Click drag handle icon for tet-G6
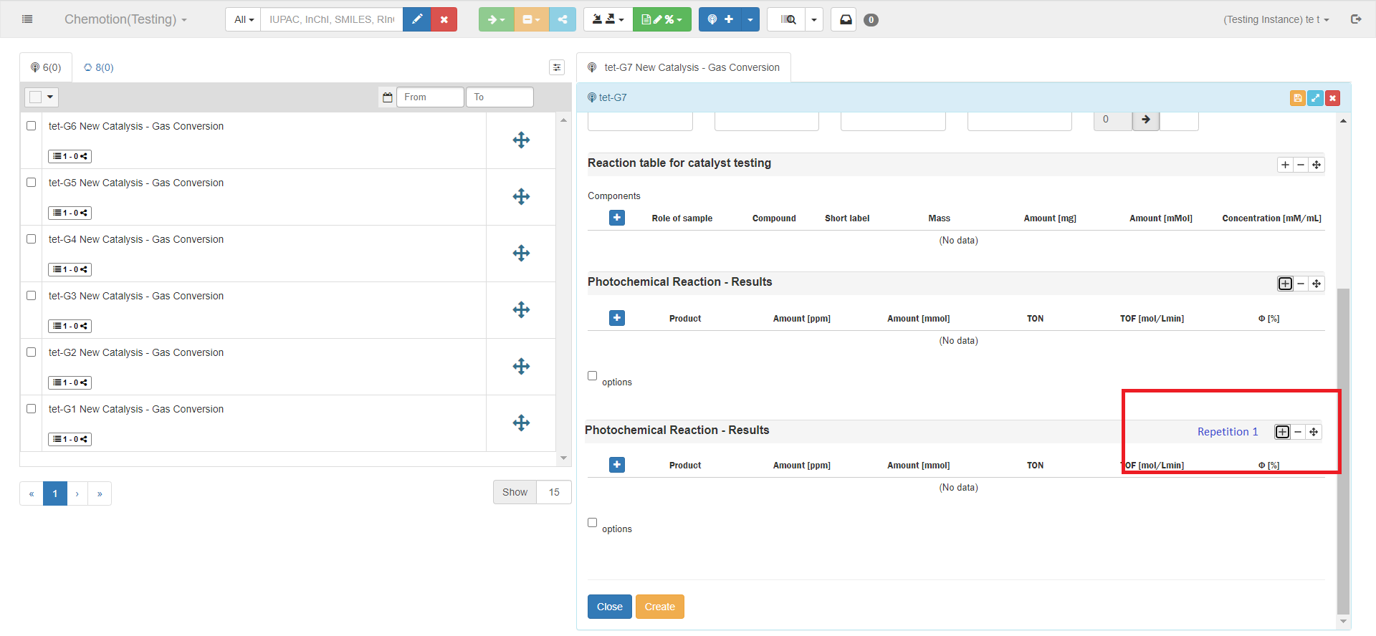1376x636 pixels. (x=521, y=140)
